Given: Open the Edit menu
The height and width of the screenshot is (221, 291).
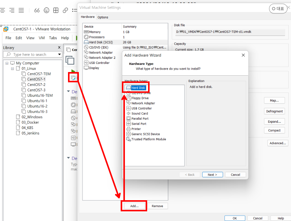Looking at the screenshot, I should point(19,38).
